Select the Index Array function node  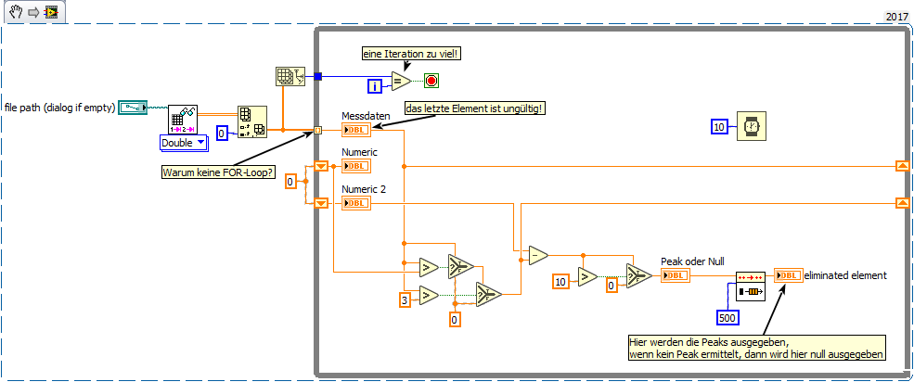(252, 121)
